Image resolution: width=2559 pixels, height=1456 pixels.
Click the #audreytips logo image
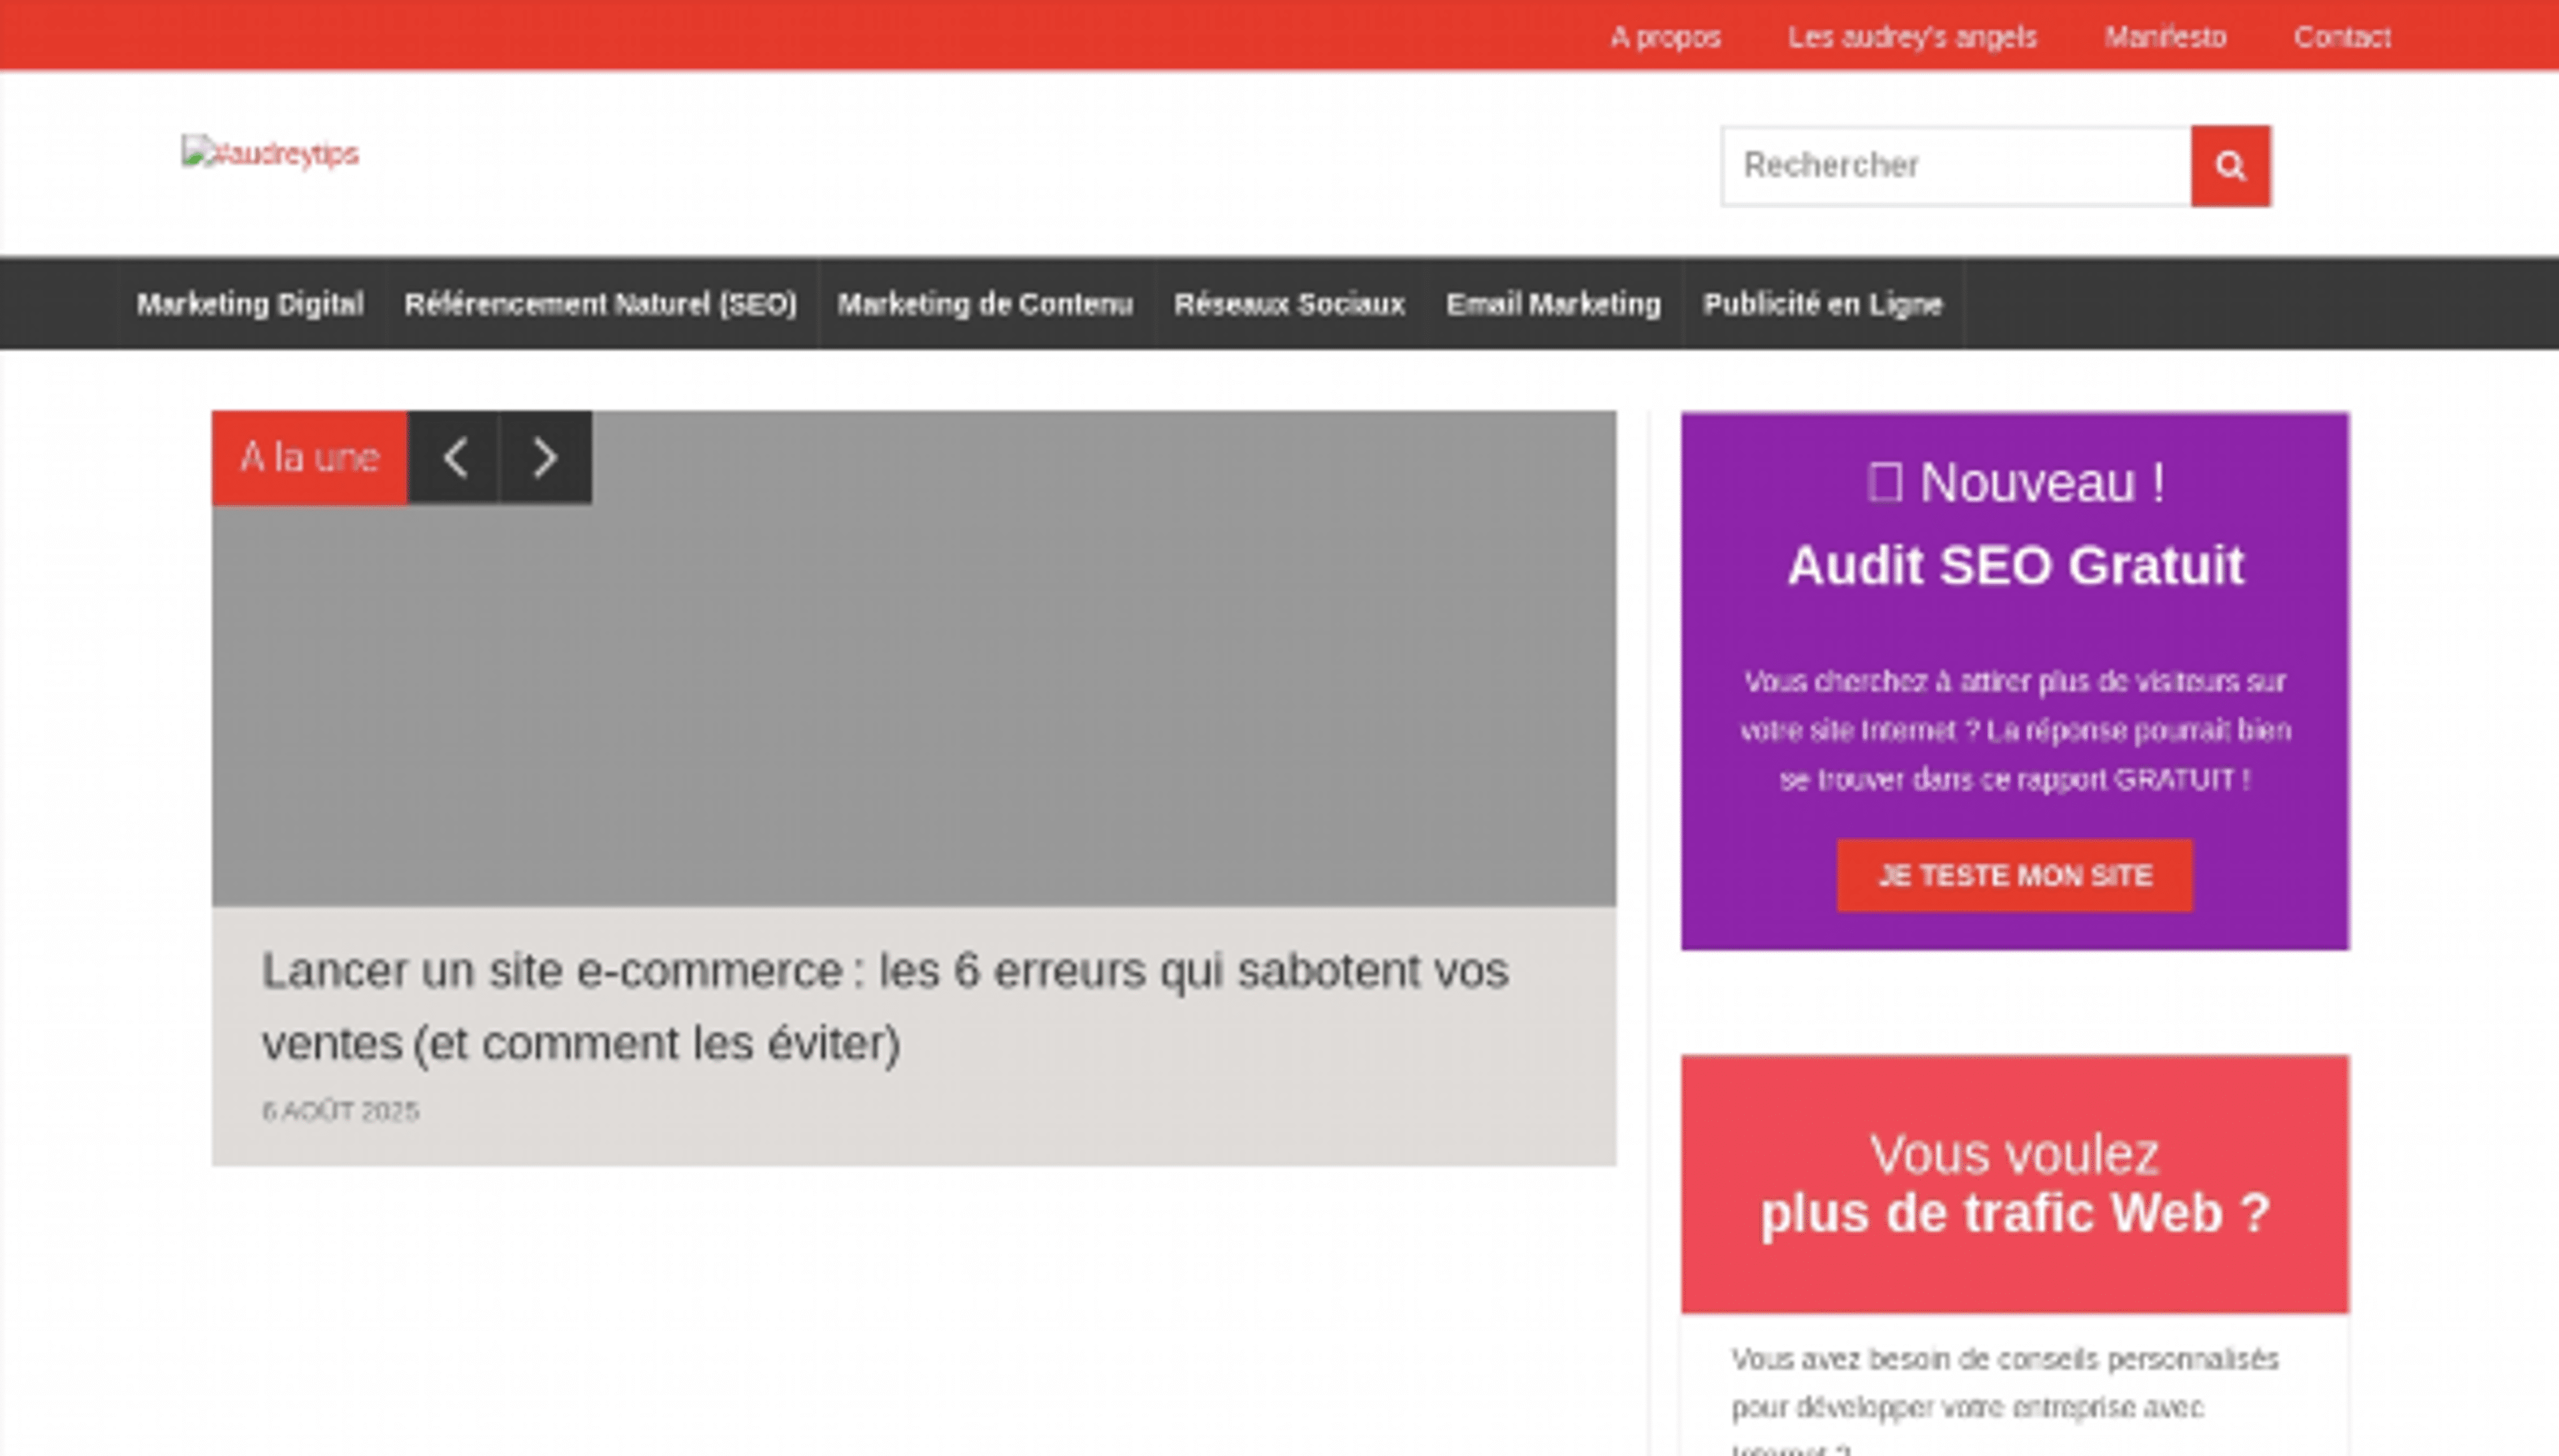click(270, 154)
